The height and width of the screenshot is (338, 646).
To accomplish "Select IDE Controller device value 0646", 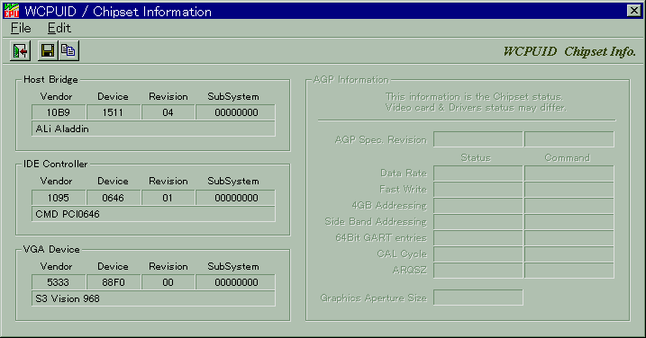I will [114, 198].
